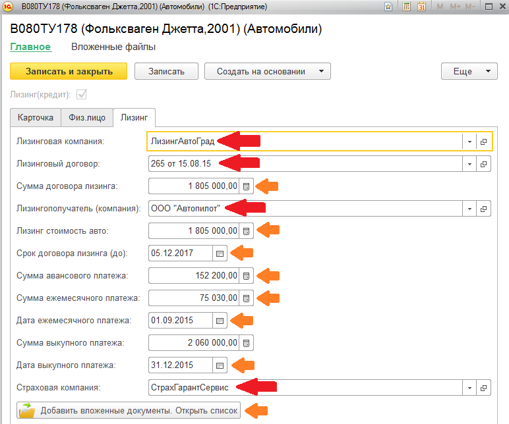Screen dimensions: 509x424
Task: Add window to favorites with star icon
Action: click(x=389, y=7)
